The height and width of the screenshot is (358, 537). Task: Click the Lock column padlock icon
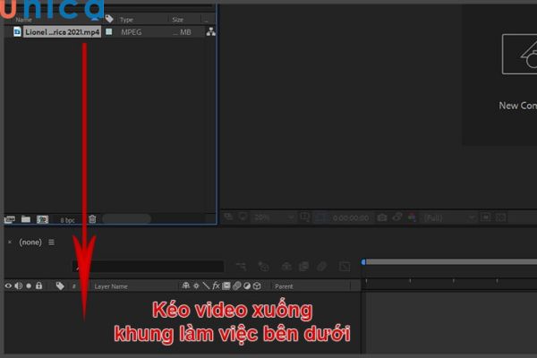(39, 286)
